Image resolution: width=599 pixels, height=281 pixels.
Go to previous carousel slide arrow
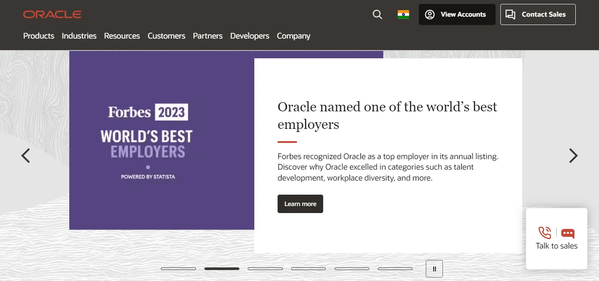coord(26,156)
